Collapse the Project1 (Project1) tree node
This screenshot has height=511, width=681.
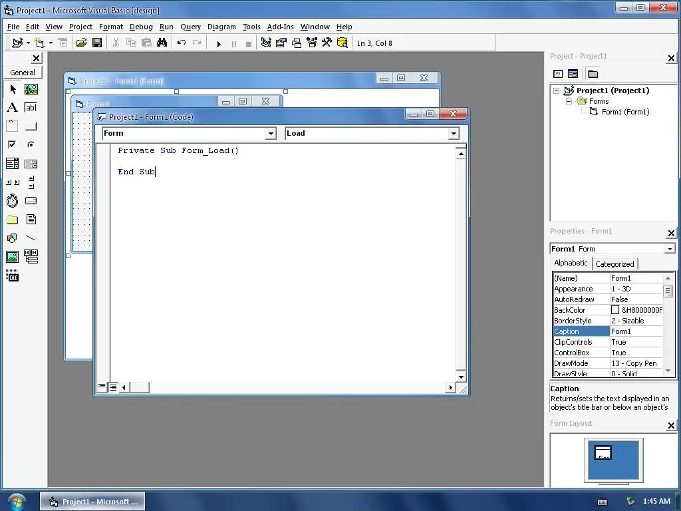click(557, 90)
